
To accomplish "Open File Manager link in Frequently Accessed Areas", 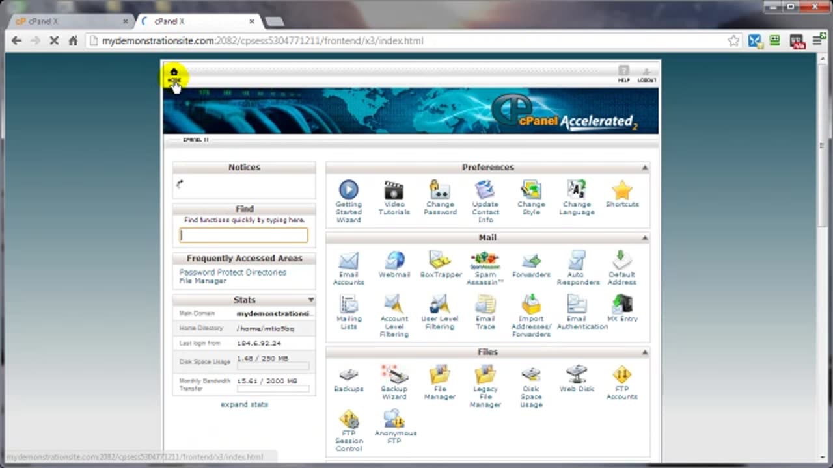I will coord(202,281).
